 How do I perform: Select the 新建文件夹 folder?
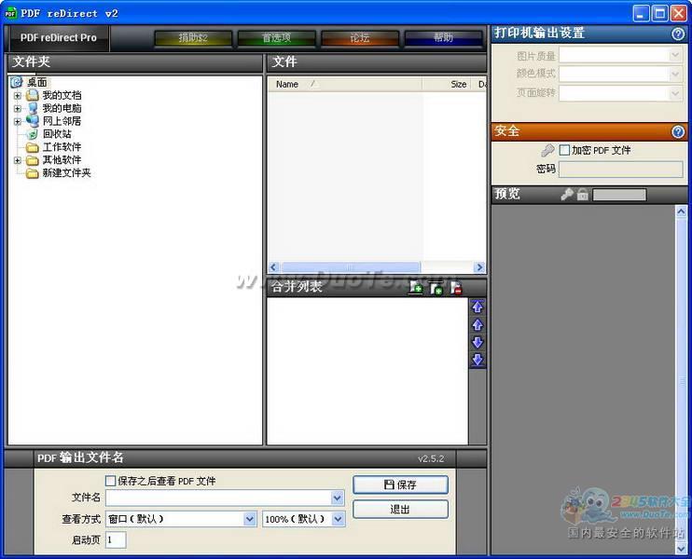[x=66, y=172]
